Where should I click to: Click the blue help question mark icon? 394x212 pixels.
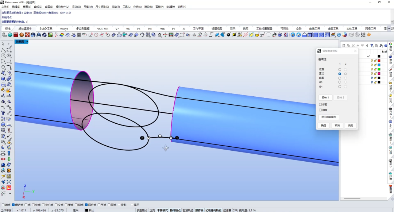386,46
